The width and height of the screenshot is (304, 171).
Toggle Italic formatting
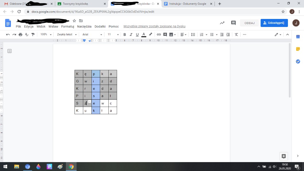[131, 34]
